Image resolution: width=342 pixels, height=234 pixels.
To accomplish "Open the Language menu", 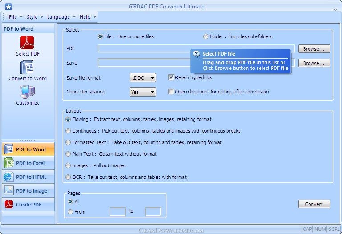I will pos(61,17).
